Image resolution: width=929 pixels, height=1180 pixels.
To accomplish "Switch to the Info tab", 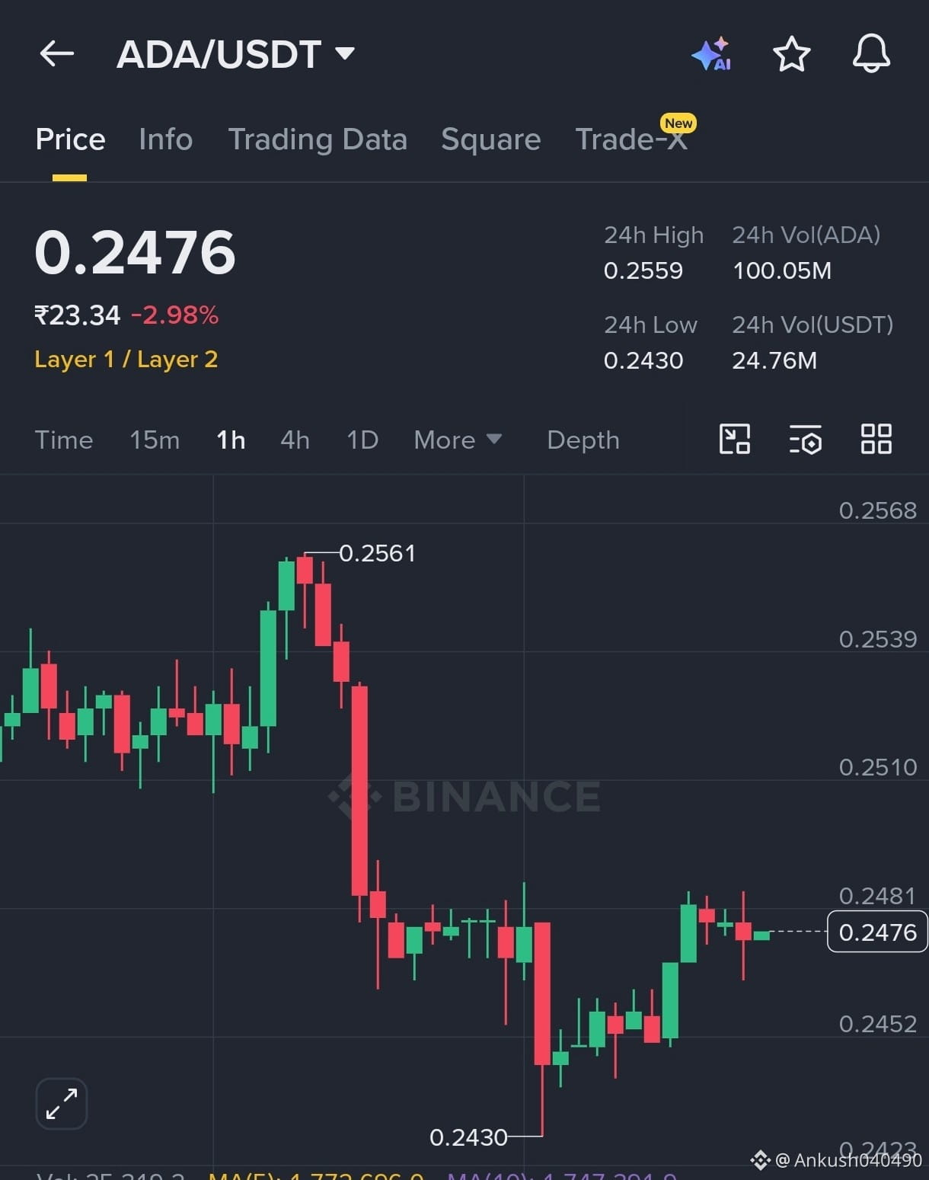I will coord(165,139).
